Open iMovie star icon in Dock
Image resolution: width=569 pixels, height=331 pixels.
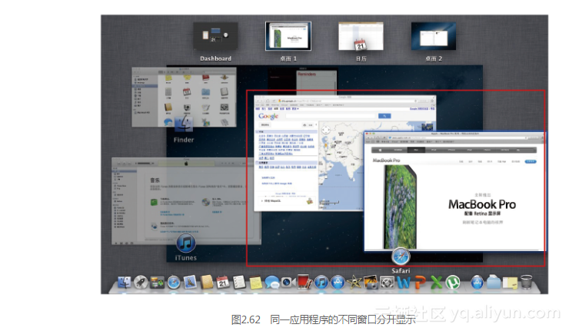(354, 282)
